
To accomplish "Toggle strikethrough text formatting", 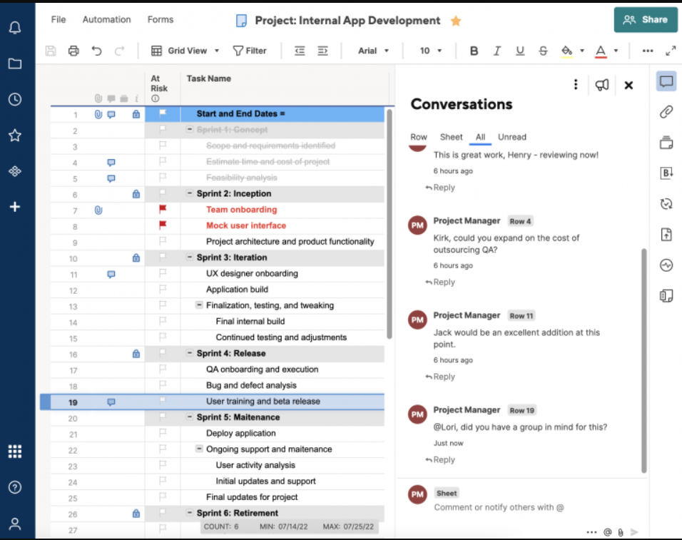I will pyautogui.click(x=543, y=51).
